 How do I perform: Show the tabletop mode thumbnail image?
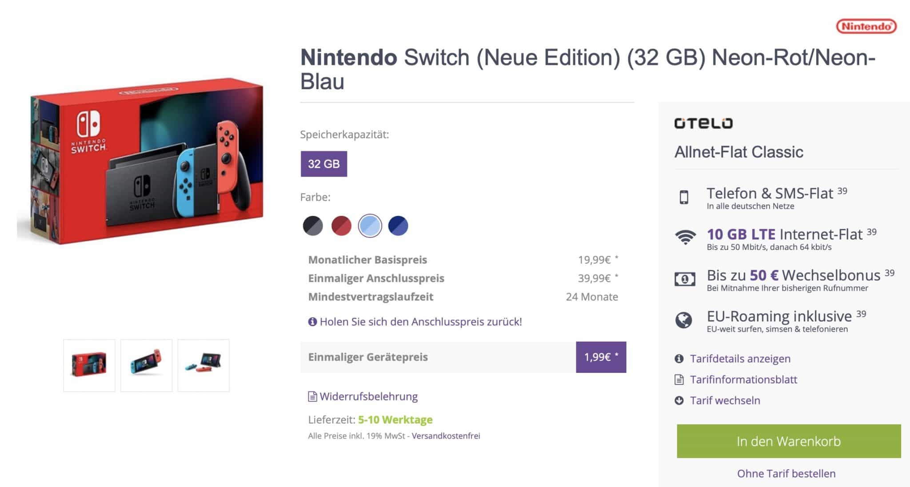pos(204,366)
